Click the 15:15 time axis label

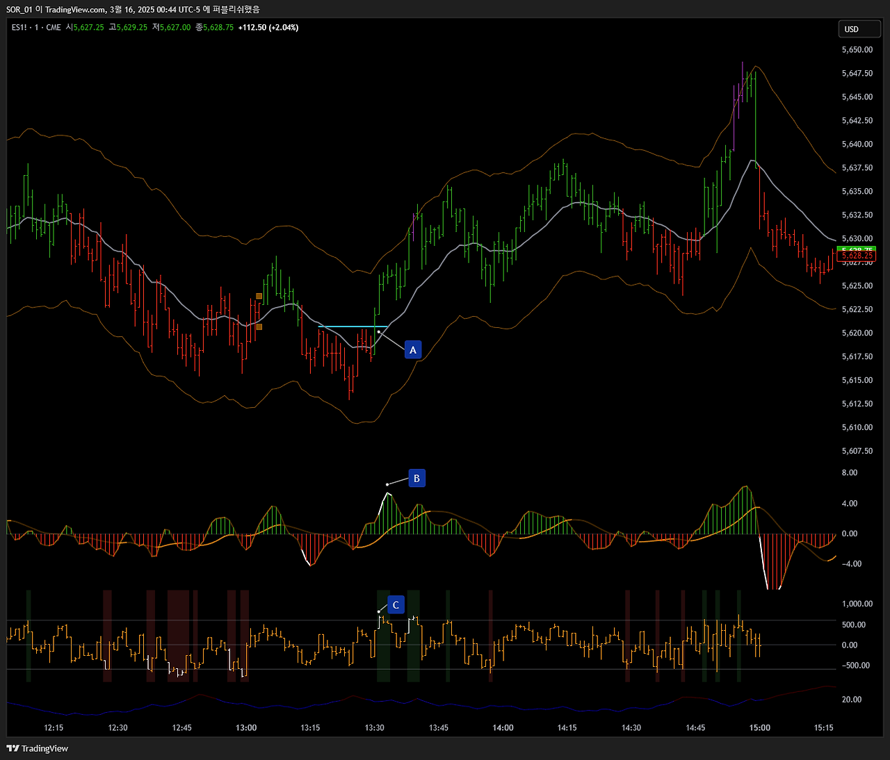click(824, 728)
